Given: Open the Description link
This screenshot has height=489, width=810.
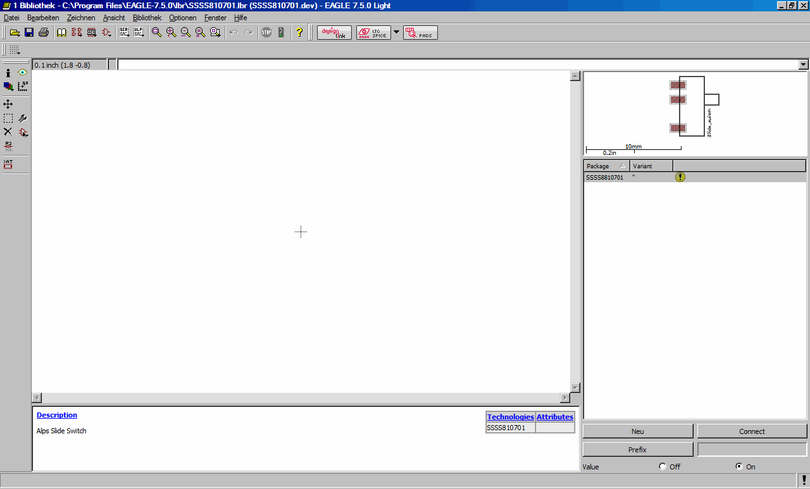Looking at the screenshot, I should pos(57,415).
